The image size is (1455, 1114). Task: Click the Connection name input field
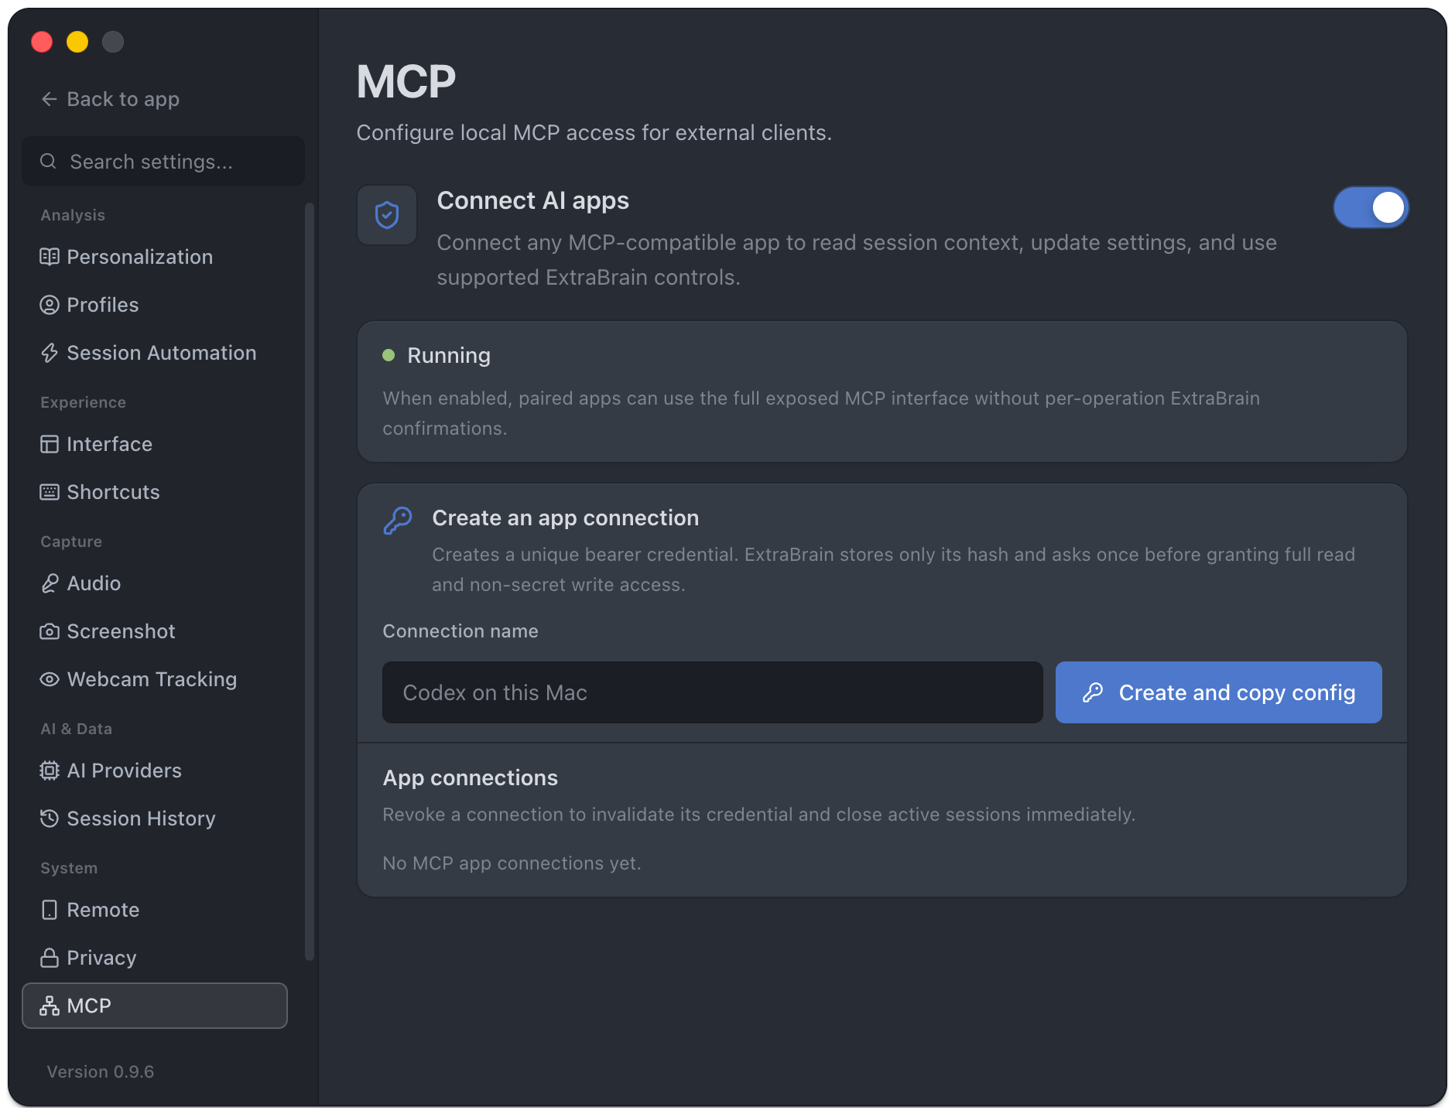pyautogui.click(x=713, y=692)
